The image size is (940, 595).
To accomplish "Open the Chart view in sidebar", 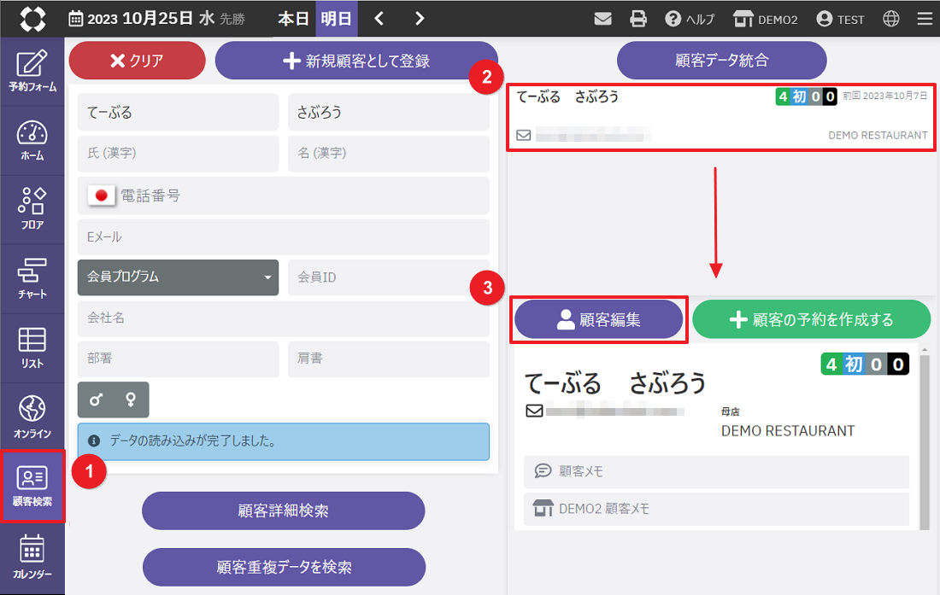I will pos(32,278).
